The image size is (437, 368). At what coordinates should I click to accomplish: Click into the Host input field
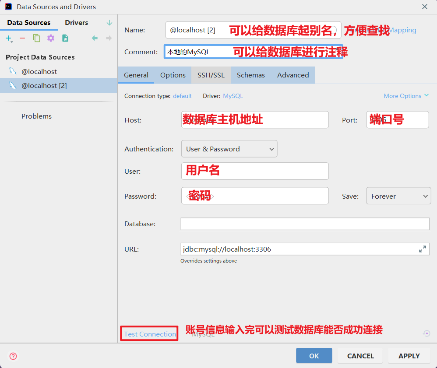[x=255, y=120]
